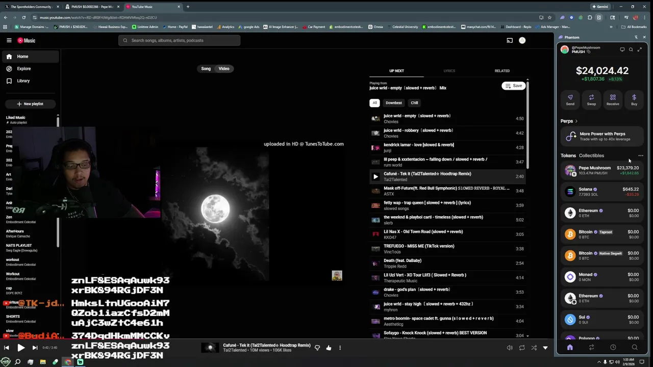Like the current song with thumbs up
Viewport: 653px width, 367px height.
coord(329,348)
